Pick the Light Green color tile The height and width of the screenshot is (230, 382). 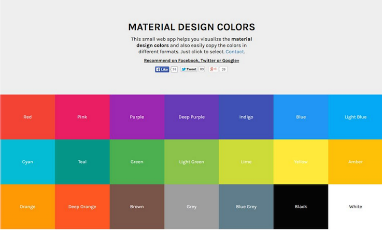(192, 162)
